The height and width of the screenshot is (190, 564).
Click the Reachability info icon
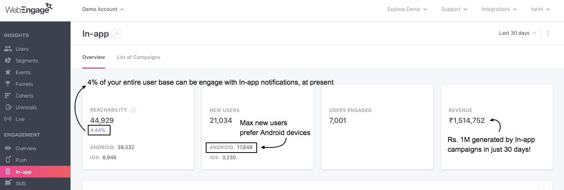[133, 110]
